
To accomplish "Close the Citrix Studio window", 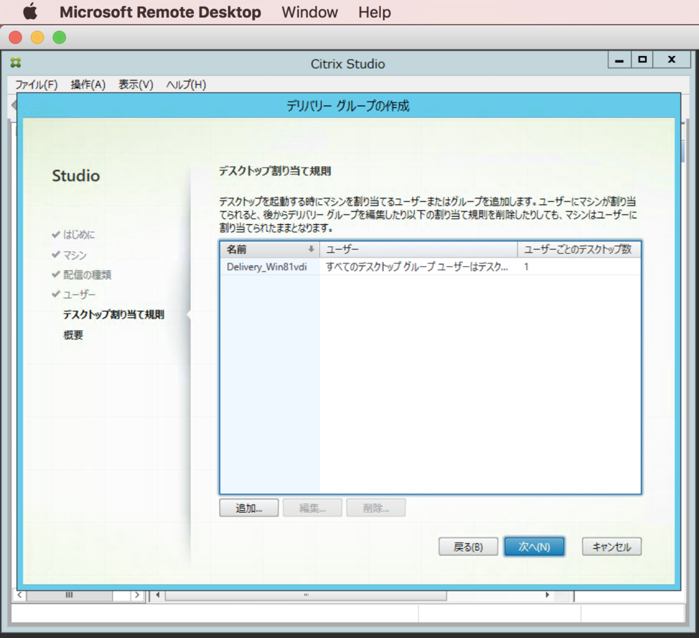I will [x=672, y=59].
